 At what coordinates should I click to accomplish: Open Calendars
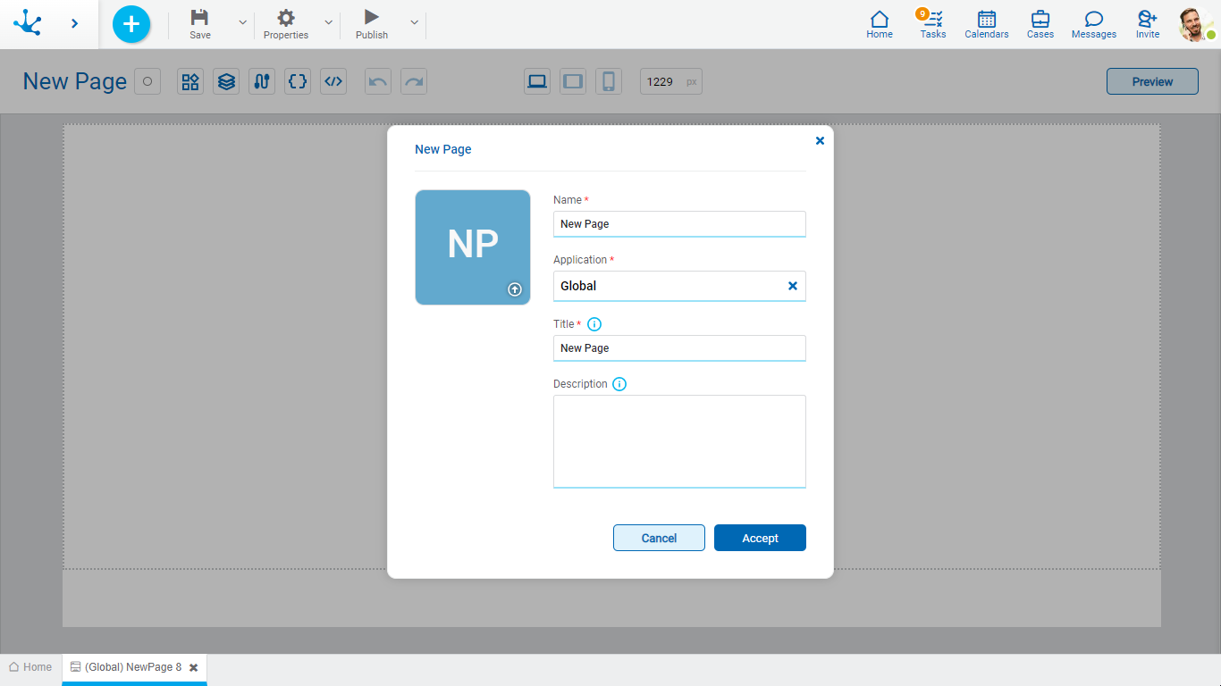point(987,24)
